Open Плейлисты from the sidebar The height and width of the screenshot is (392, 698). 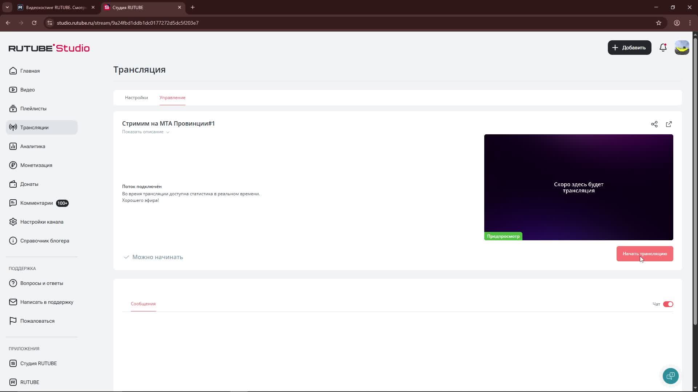click(x=33, y=109)
